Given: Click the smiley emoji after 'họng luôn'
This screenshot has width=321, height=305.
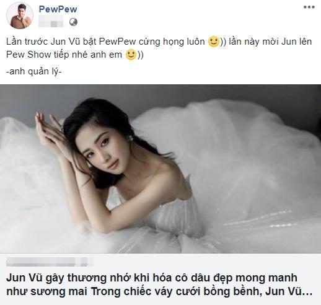Looking at the screenshot, I should 214,42.
